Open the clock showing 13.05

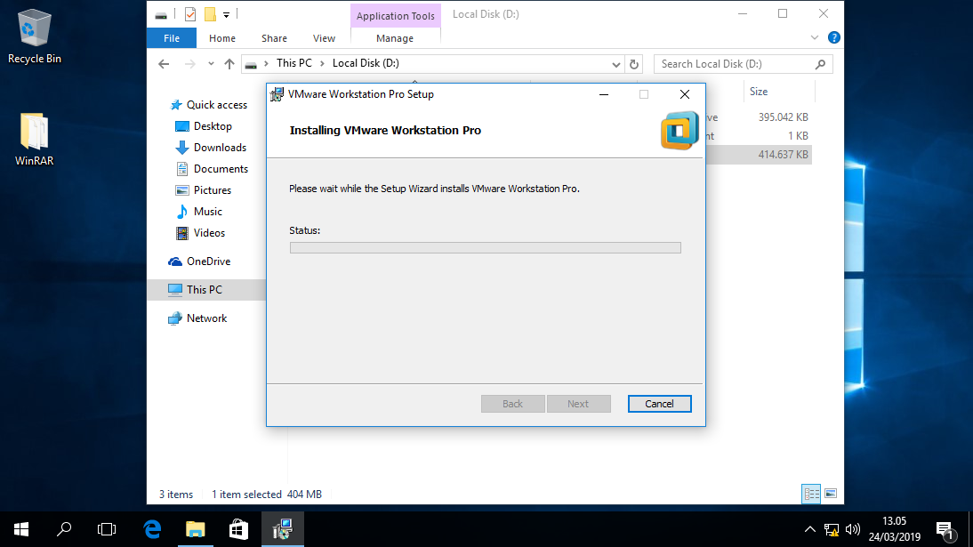tap(894, 529)
